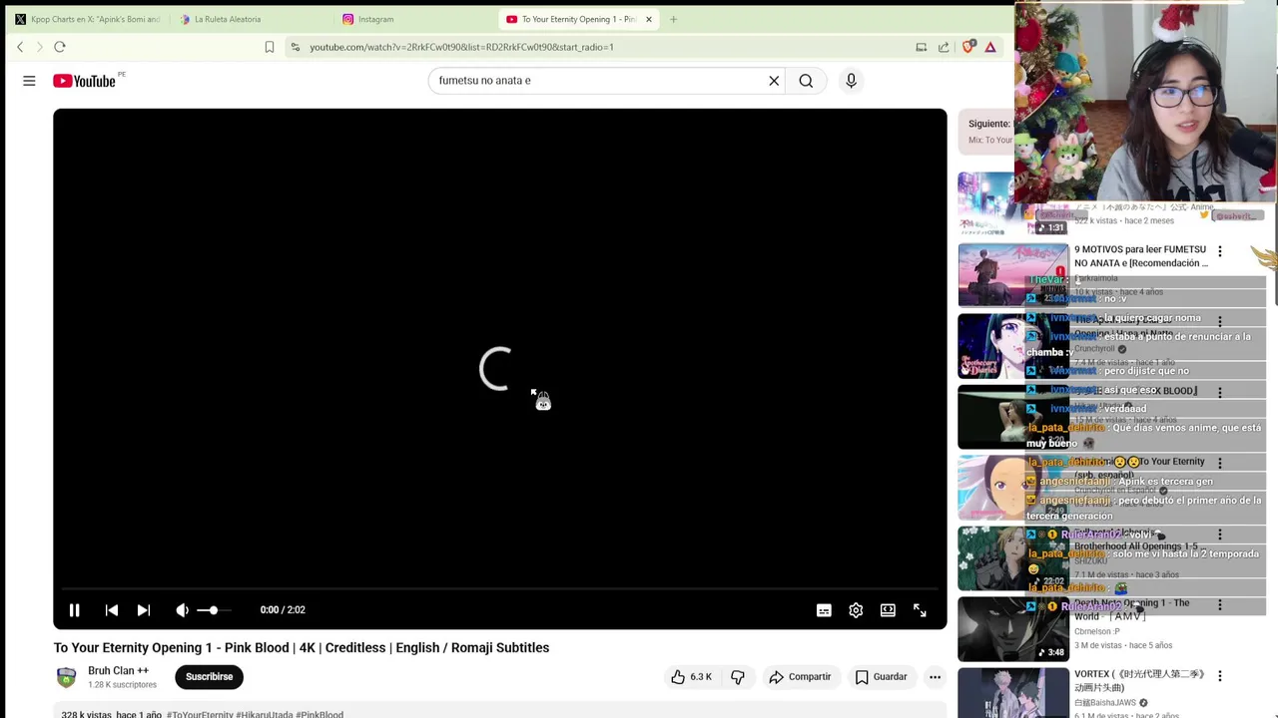The image size is (1278, 718).
Task: Go forward in browser history
Action: coord(40,47)
